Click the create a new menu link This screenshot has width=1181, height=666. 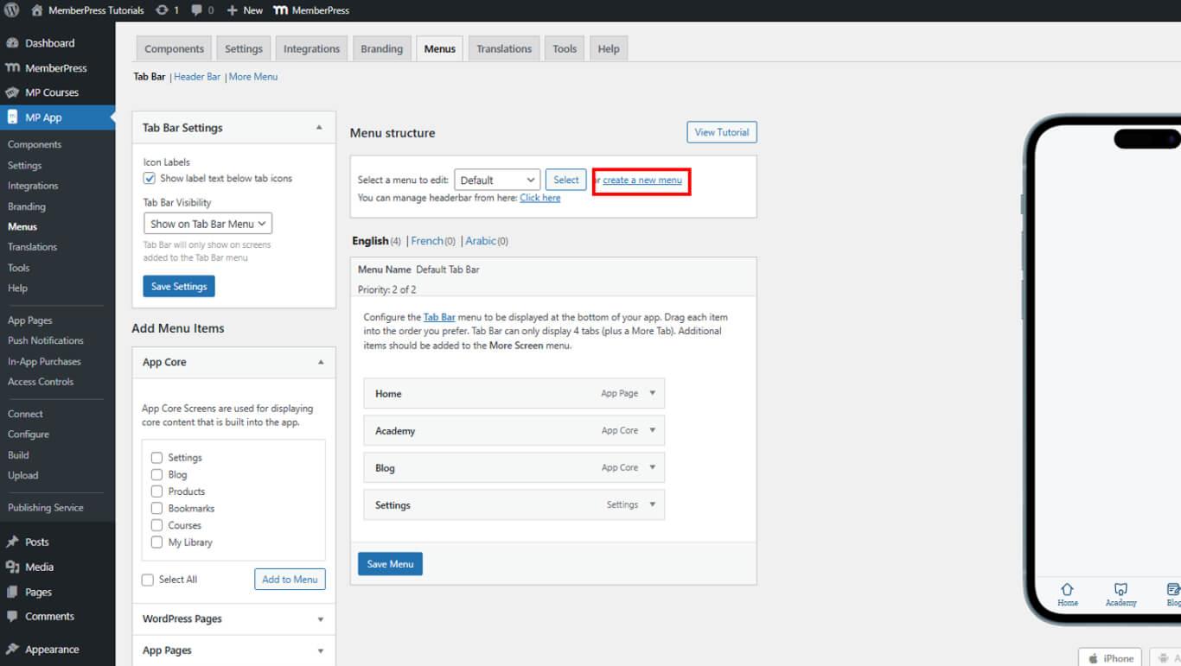pos(642,181)
